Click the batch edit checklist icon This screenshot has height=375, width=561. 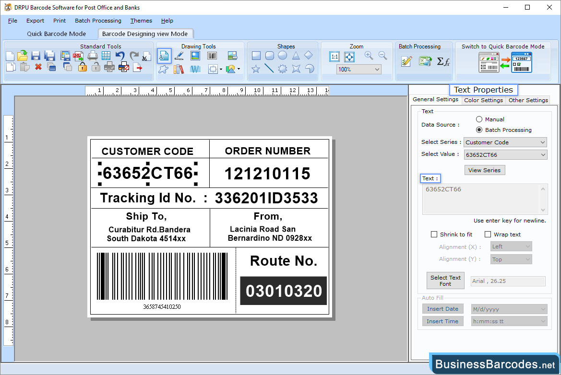pyautogui.click(x=407, y=61)
